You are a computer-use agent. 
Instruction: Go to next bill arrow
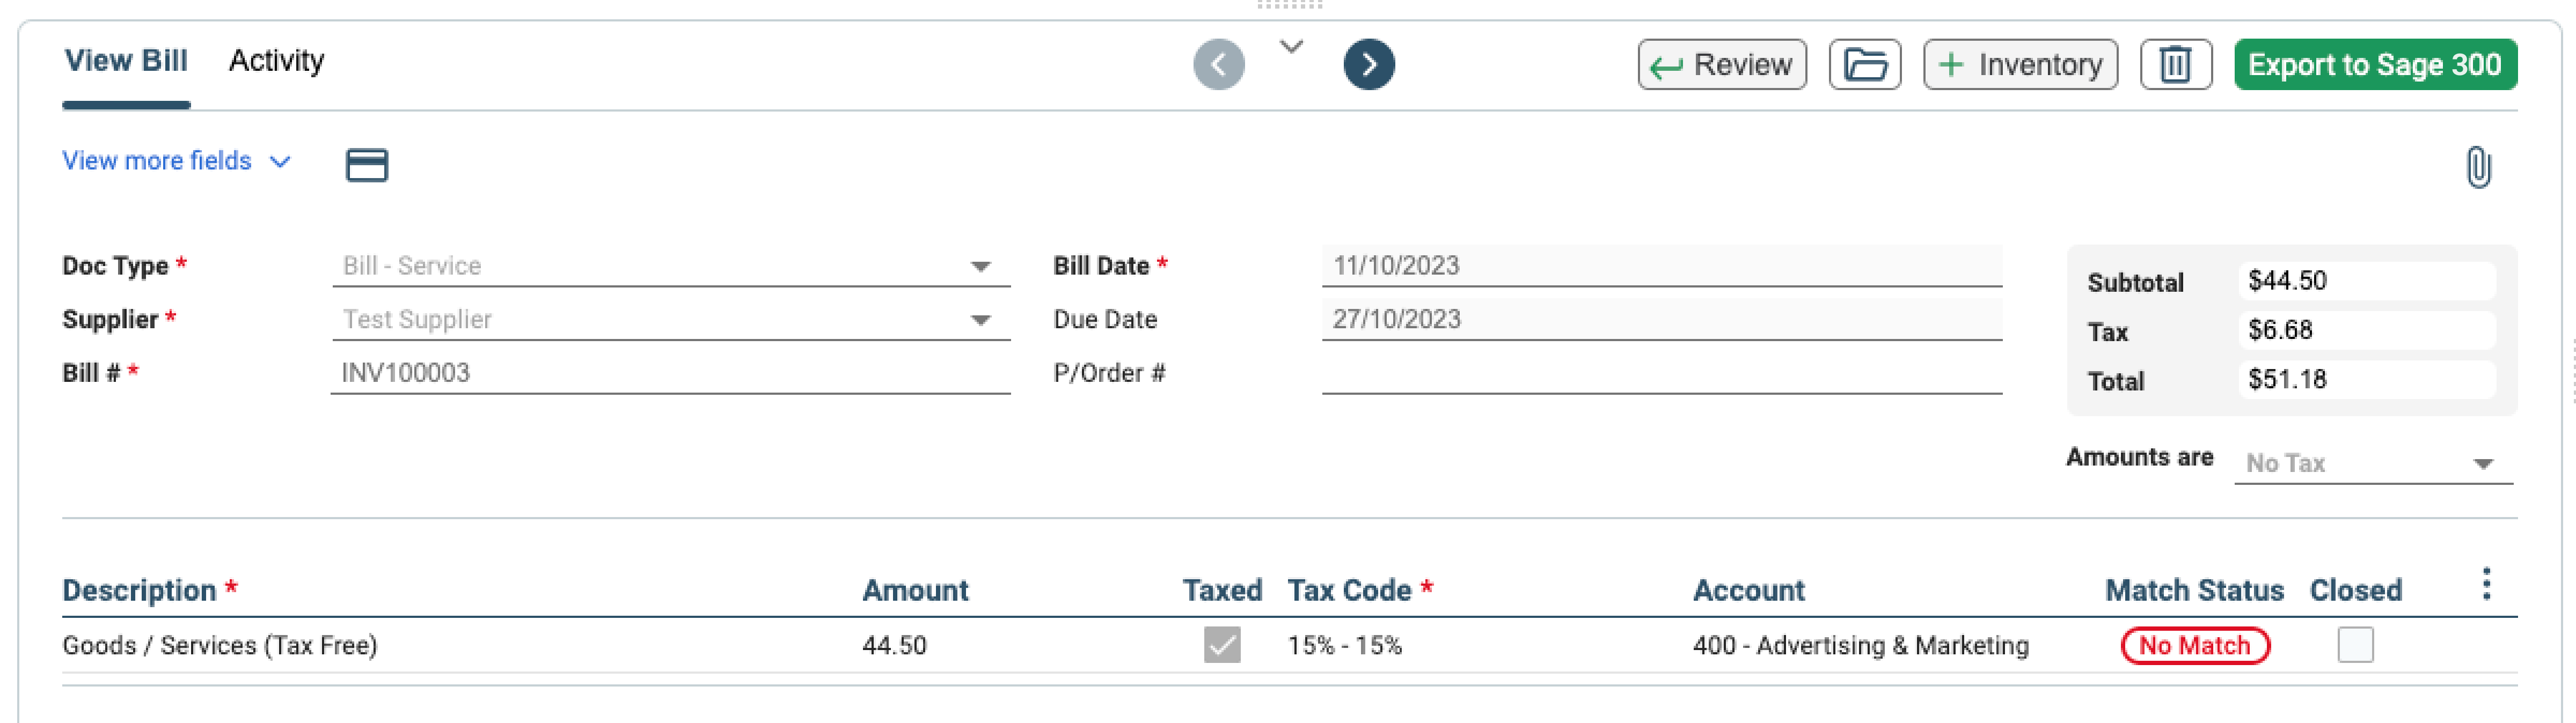(1368, 65)
